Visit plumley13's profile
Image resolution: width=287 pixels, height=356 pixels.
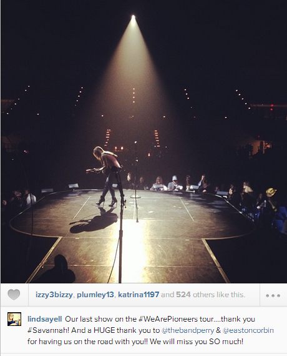[95, 295]
